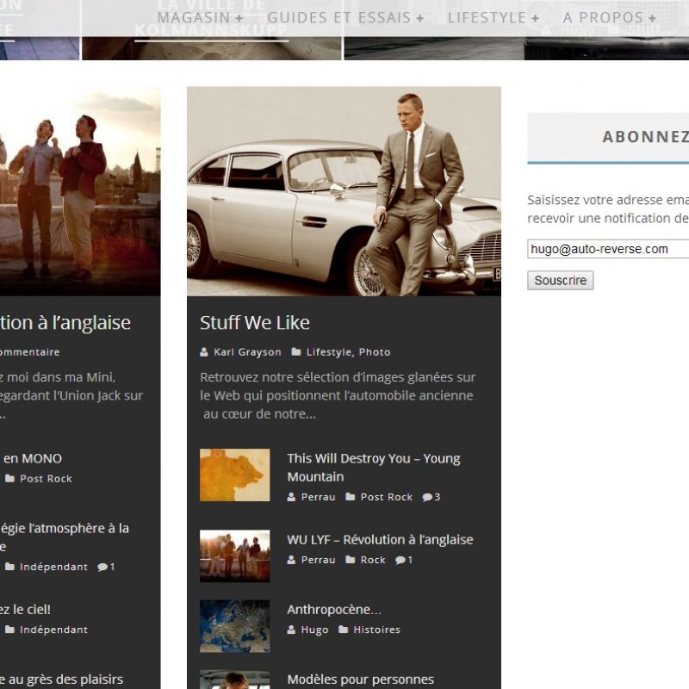This screenshot has height=689, width=689.
Task: Click the comment bubble icon showing 3
Action: click(x=427, y=497)
